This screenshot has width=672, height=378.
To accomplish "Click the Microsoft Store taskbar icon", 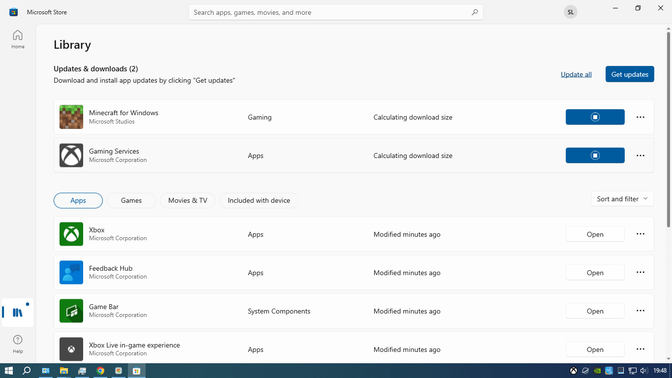I will click(137, 371).
